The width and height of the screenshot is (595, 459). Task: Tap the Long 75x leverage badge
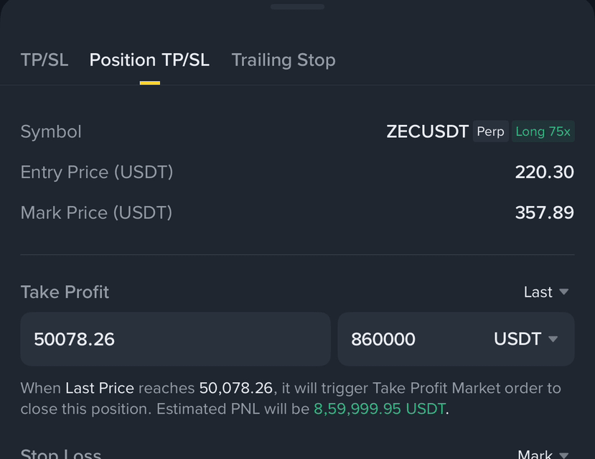pyautogui.click(x=543, y=131)
